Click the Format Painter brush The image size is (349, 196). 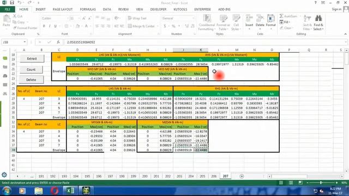(x=25, y=28)
